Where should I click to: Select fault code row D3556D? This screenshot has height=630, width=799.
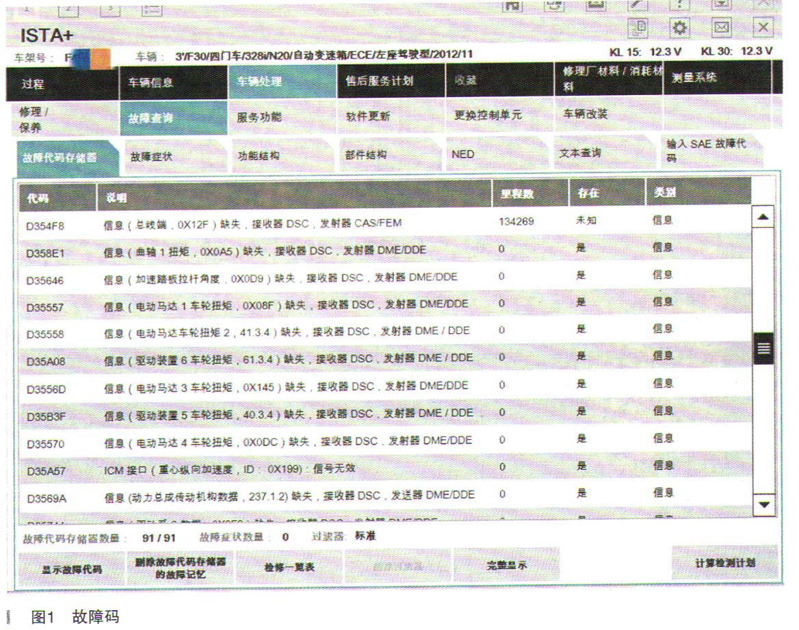[384, 386]
